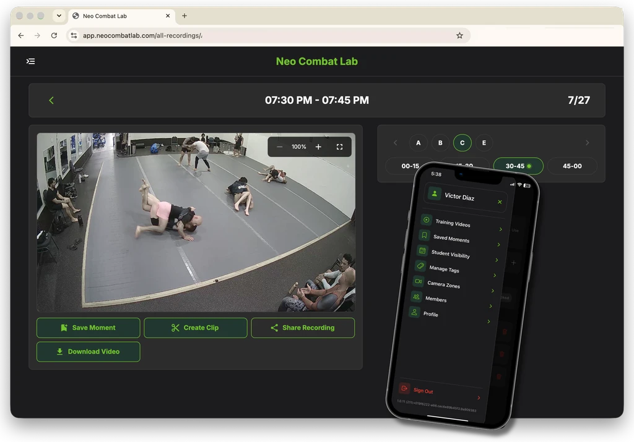The width and height of the screenshot is (634, 442).
Task: Click the Share Recording button
Action: 303,328
